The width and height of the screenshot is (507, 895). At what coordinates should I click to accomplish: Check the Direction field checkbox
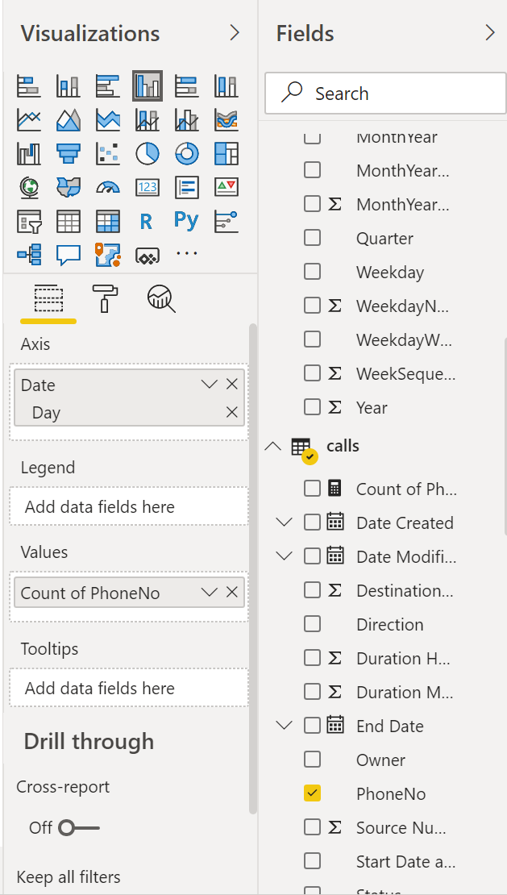click(312, 624)
